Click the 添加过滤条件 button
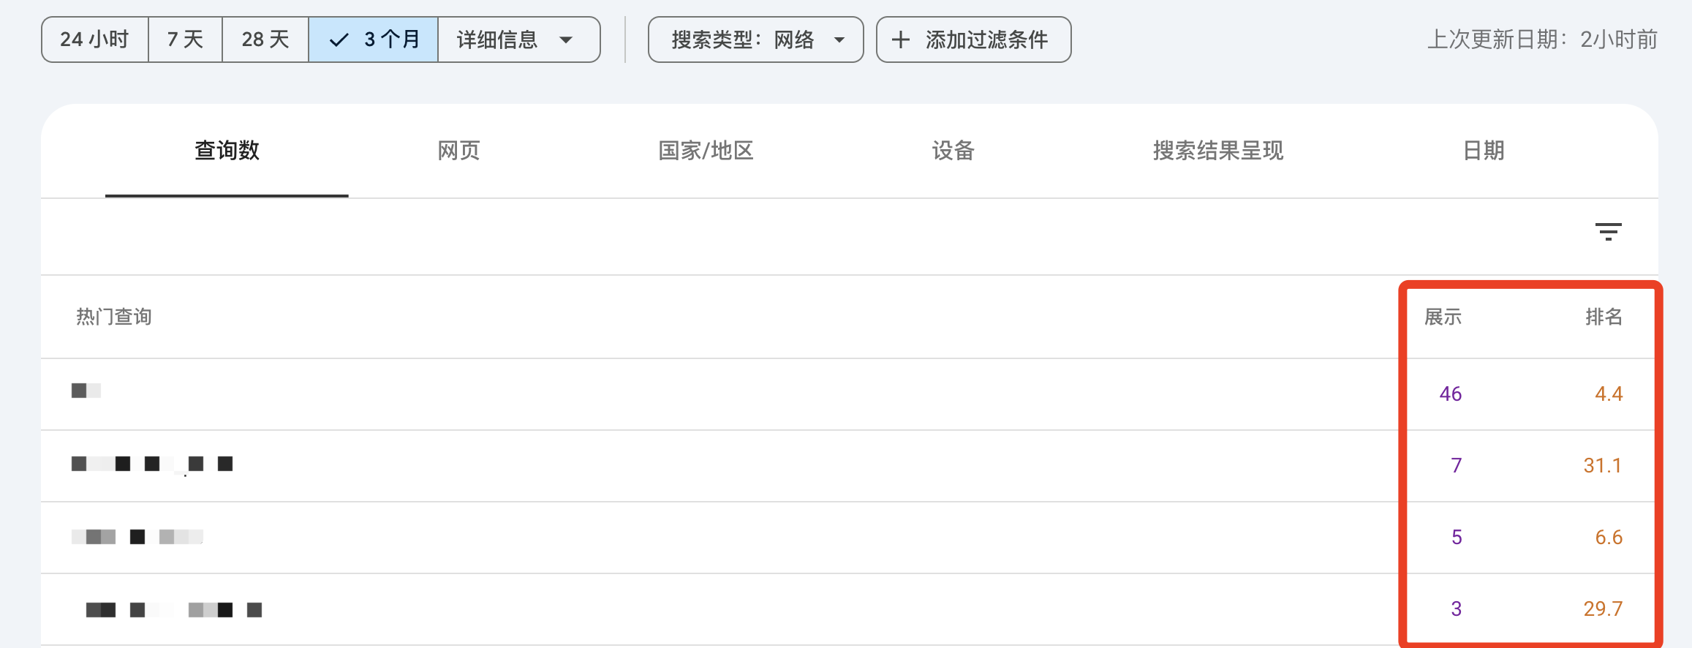The width and height of the screenshot is (1692, 648). pyautogui.click(x=974, y=39)
